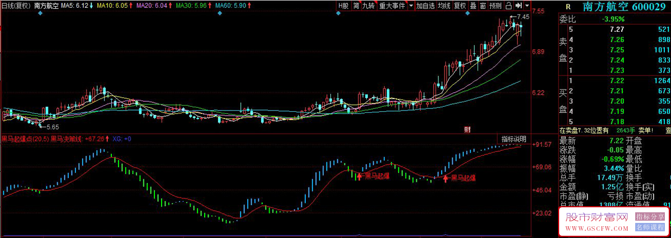This screenshot has width=671, height=238.
Task: Open the 预测 forecast tool
Action: 495,6
